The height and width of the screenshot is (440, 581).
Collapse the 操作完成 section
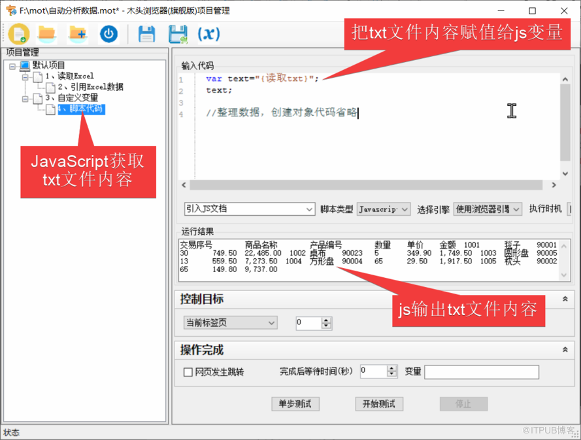565,350
